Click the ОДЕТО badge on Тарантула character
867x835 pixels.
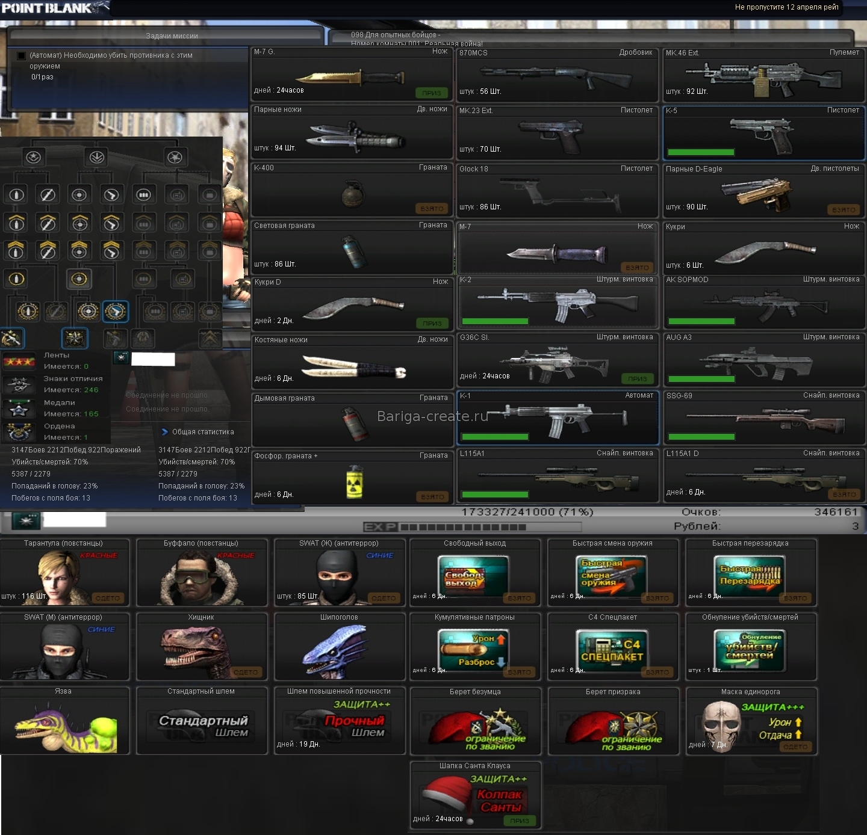[108, 598]
